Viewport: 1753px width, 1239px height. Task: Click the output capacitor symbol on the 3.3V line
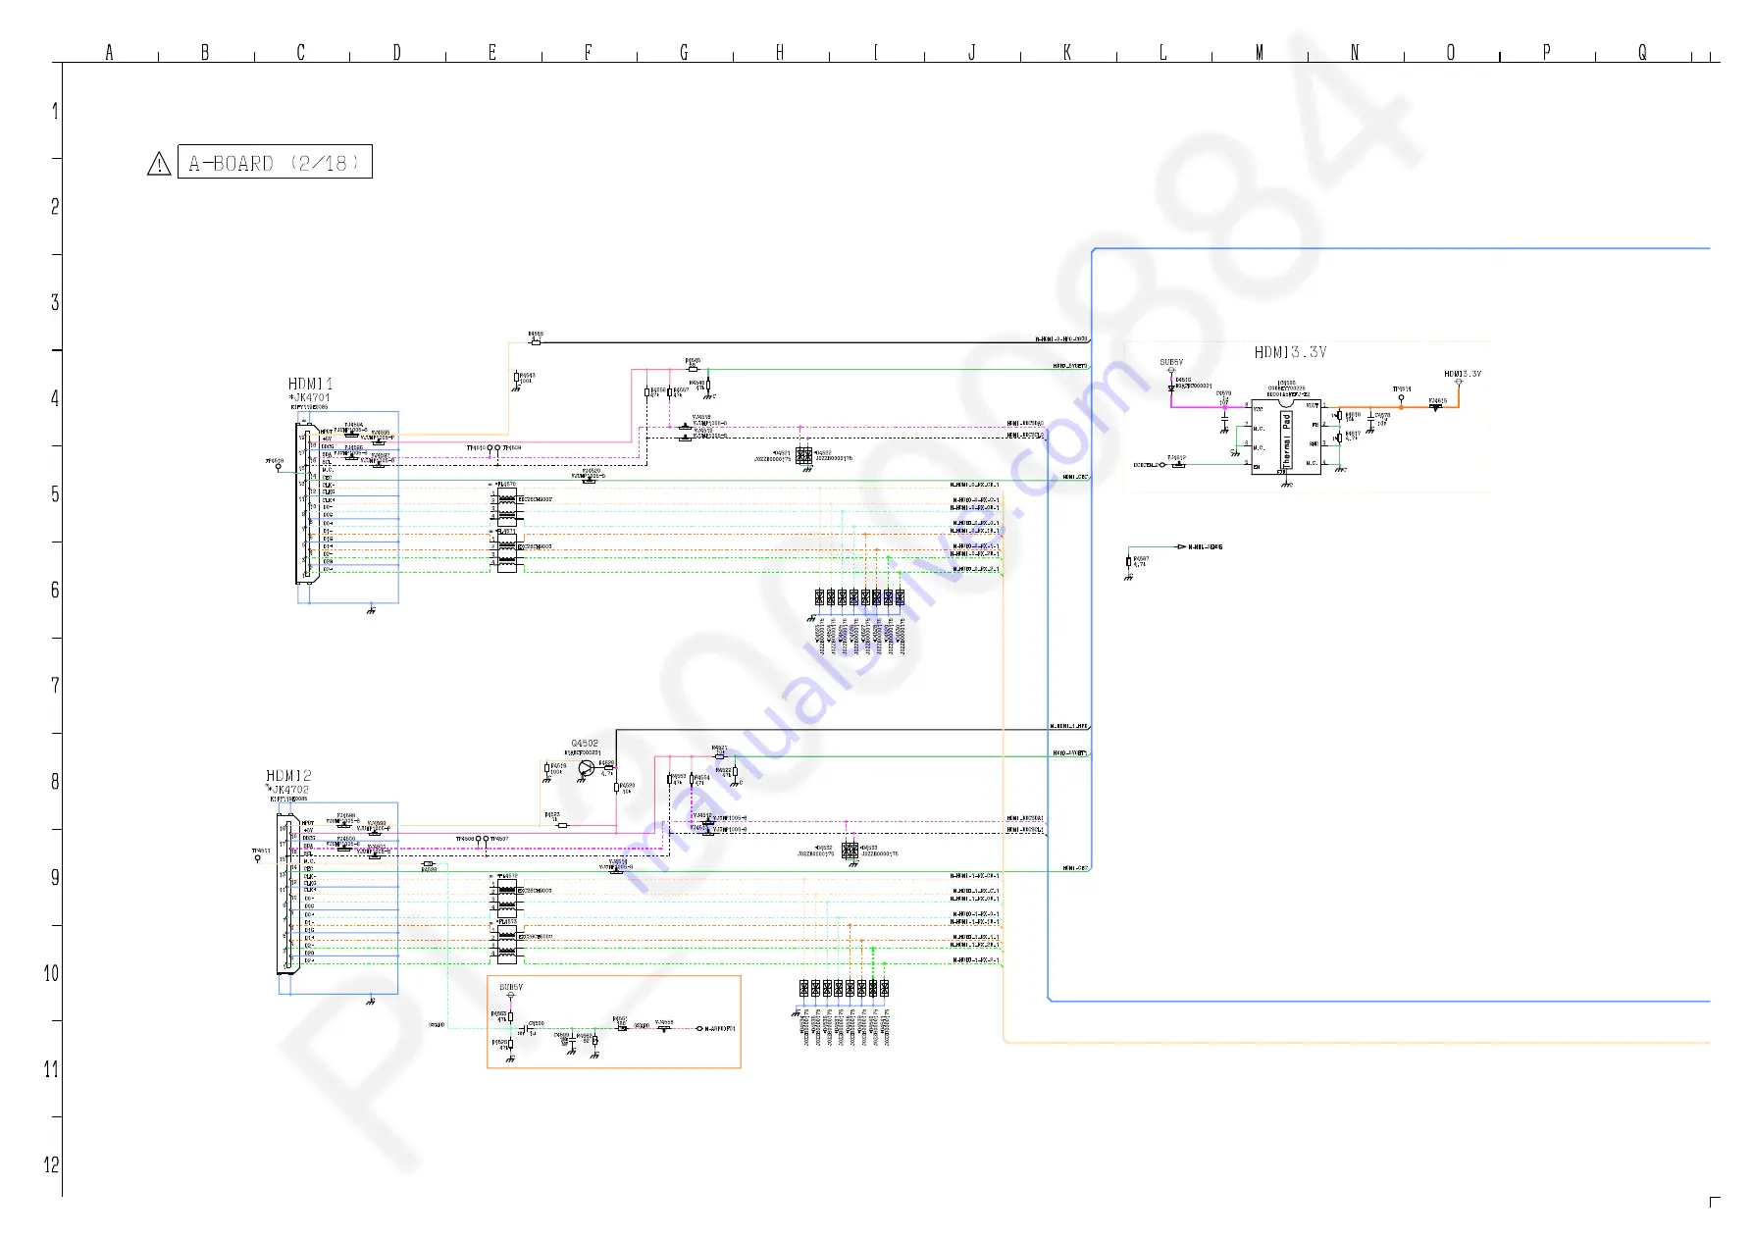tap(1370, 418)
